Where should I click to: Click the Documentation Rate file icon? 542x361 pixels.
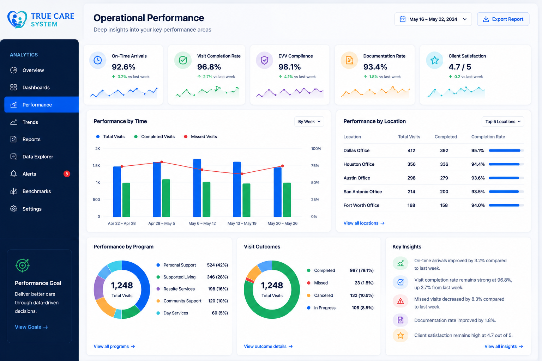(349, 60)
